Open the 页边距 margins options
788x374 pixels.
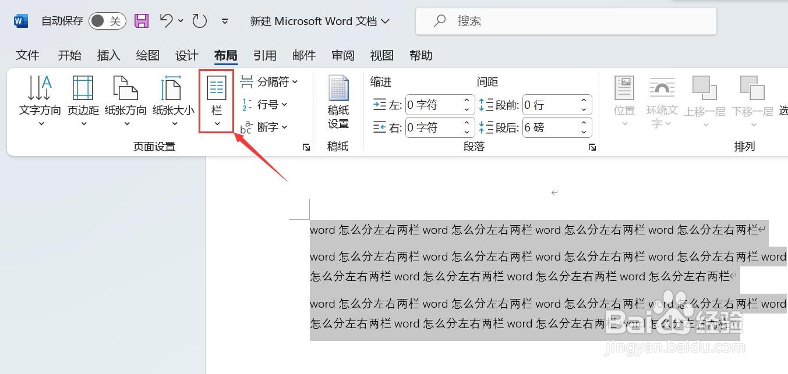[x=82, y=98]
